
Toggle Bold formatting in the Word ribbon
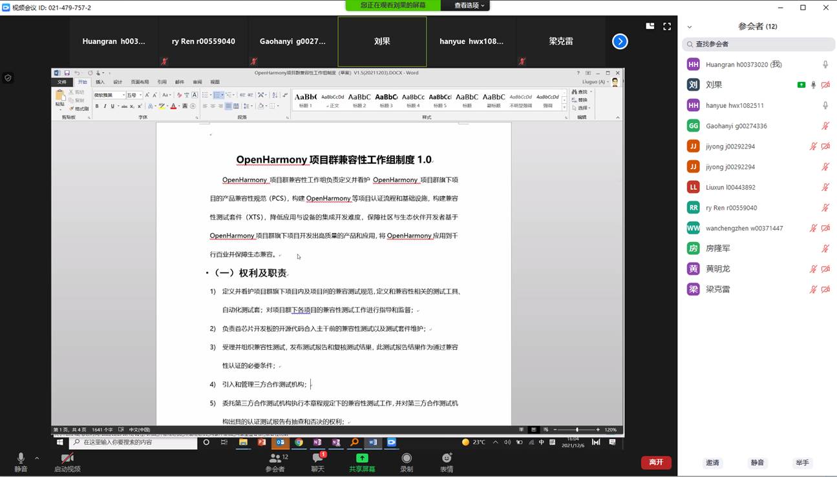pos(97,106)
